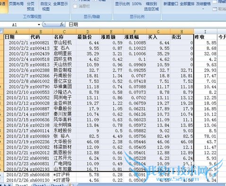The width and height of the screenshot is (226, 186).
Task: Click the 代码 header cell
Action: (x=41, y=37)
